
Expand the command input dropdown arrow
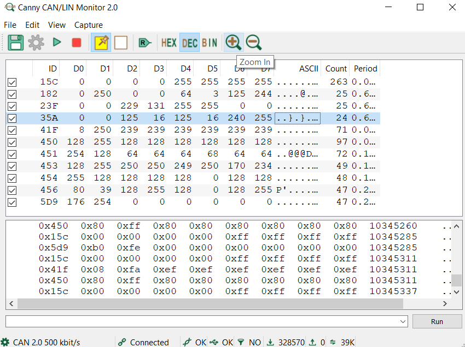click(x=403, y=321)
